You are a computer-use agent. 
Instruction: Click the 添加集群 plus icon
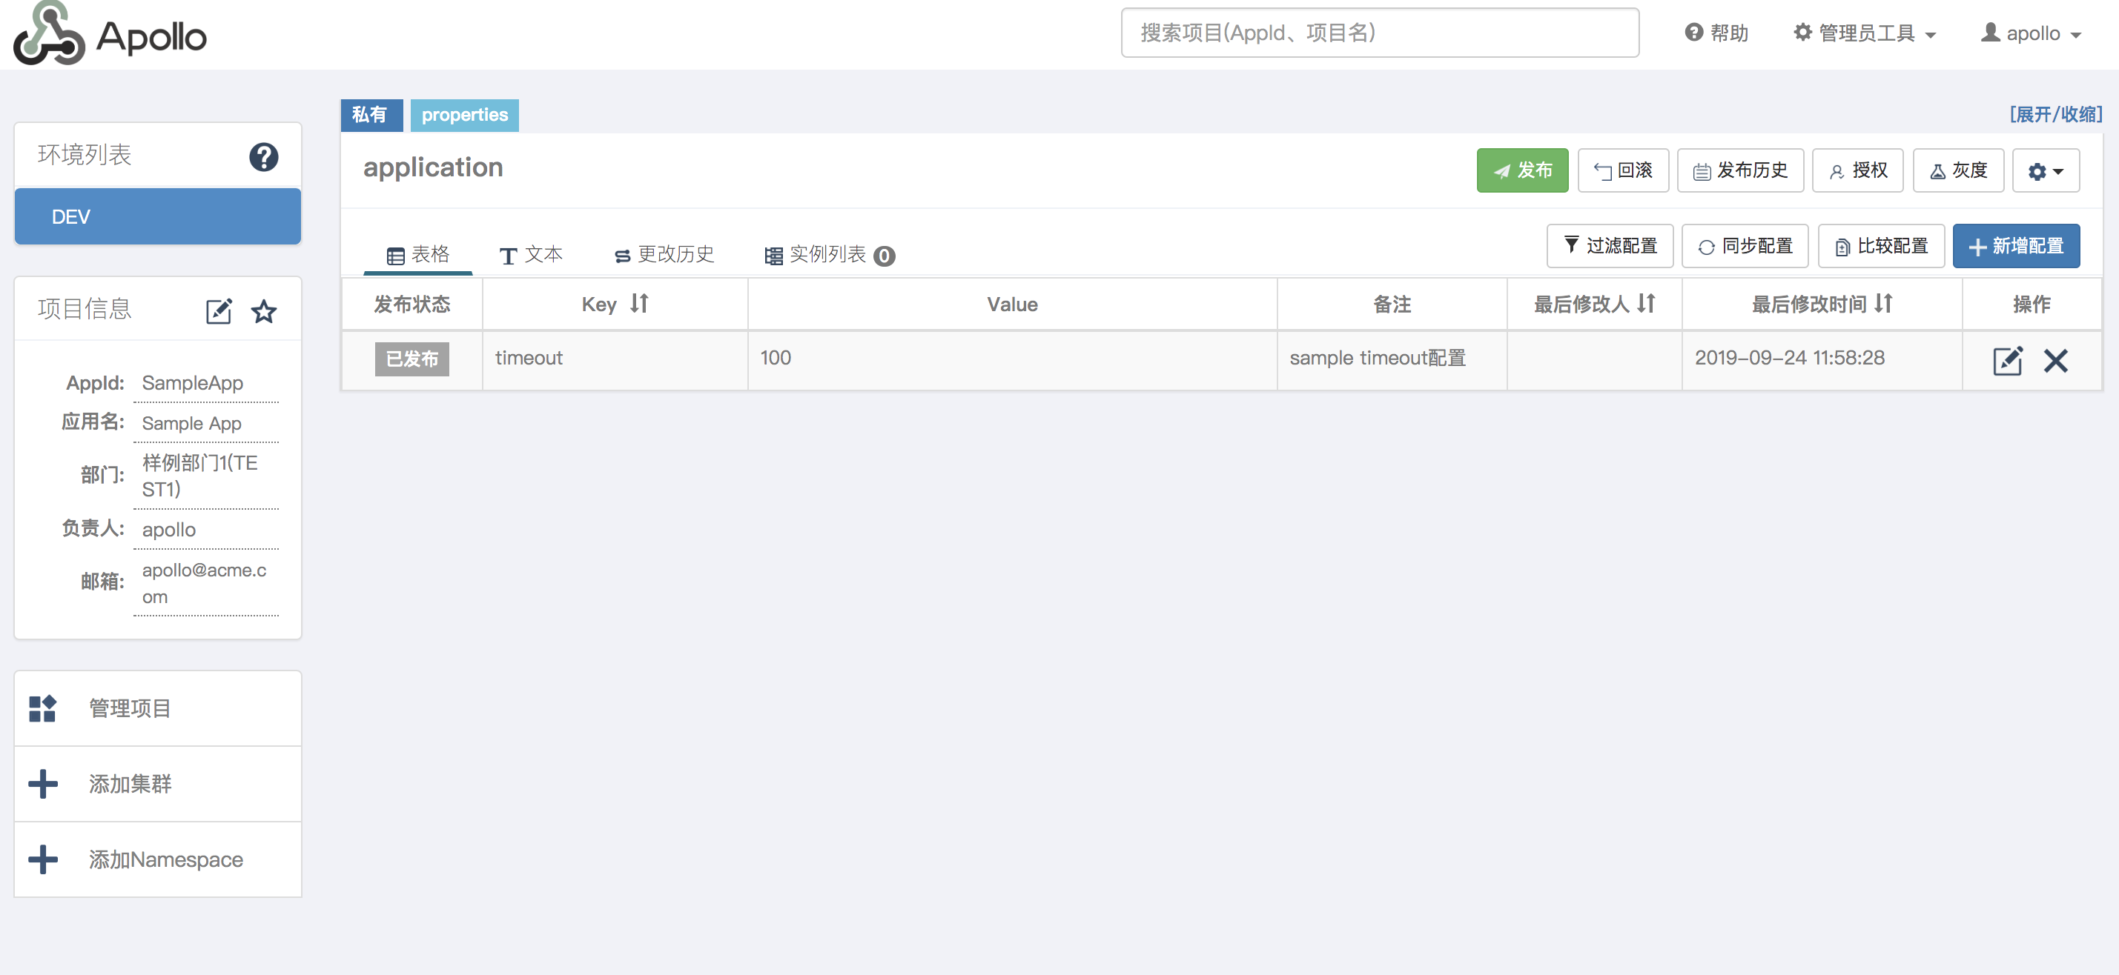[43, 783]
